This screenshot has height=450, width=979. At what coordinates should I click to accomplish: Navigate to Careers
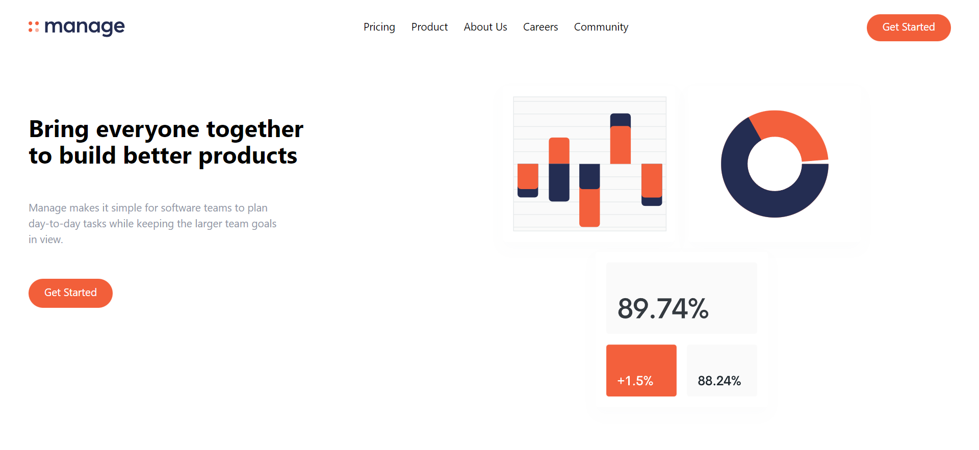tap(540, 27)
